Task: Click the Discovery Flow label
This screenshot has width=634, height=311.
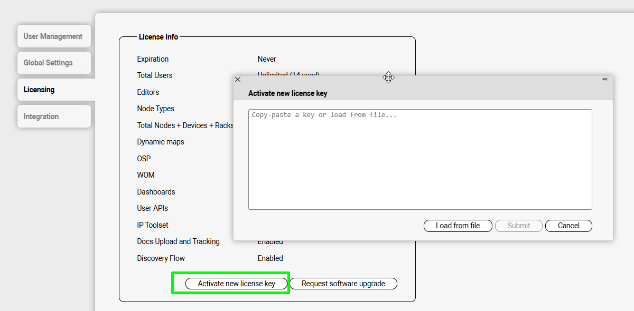Action: click(161, 258)
